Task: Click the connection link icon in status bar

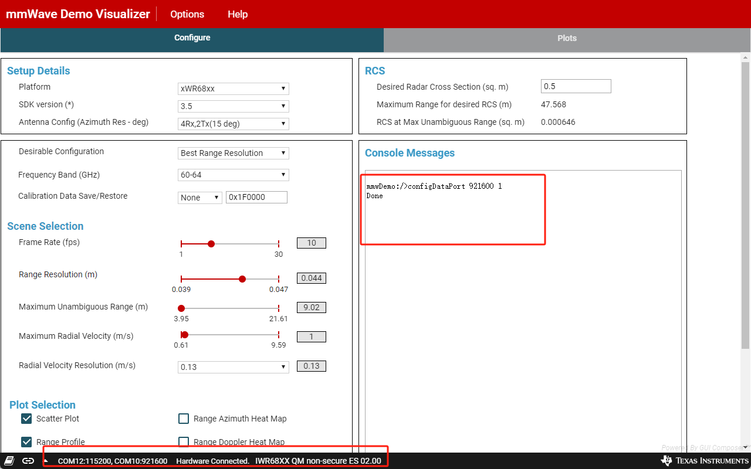Action: click(28, 461)
